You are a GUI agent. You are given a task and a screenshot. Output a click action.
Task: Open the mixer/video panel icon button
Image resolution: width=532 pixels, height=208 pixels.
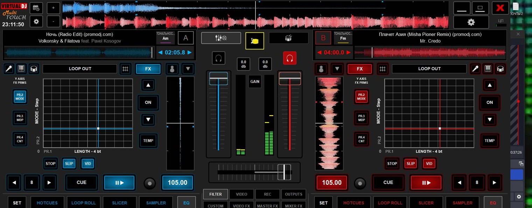221,38
